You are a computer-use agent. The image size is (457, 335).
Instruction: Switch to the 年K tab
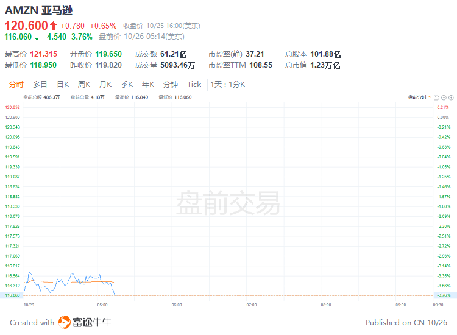coord(148,85)
